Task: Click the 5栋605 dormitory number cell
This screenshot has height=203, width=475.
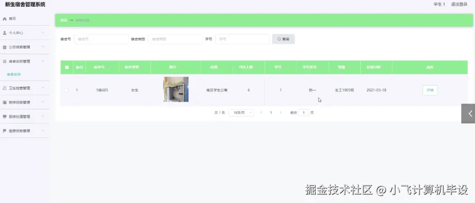Action: (102, 90)
